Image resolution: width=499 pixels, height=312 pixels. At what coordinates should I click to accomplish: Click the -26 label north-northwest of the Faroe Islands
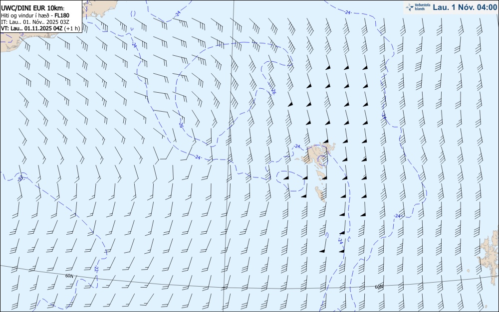[x=273, y=92]
